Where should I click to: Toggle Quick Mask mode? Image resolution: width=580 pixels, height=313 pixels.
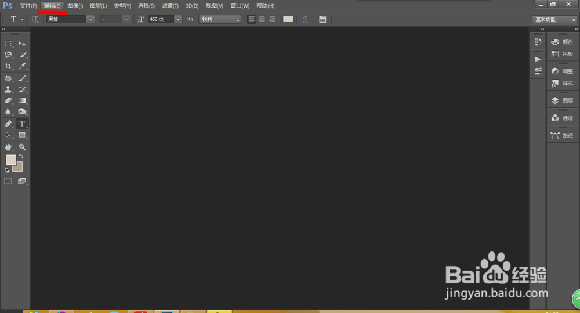(x=8, y=181)
